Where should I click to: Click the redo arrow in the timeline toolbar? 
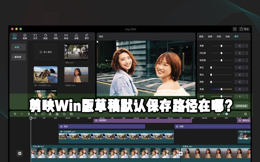click(22, 114)
